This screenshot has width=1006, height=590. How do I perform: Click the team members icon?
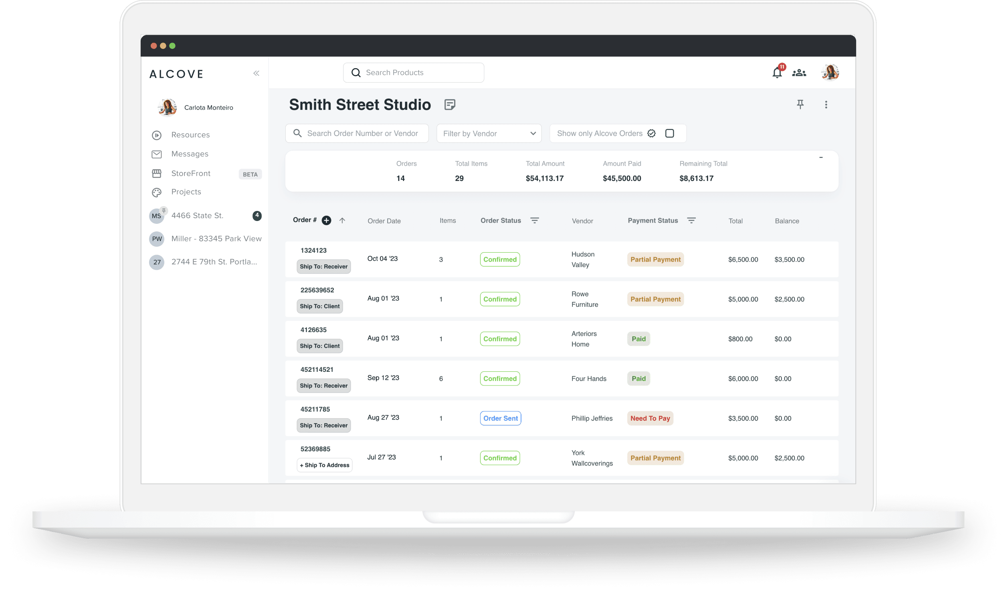point(799,73)
